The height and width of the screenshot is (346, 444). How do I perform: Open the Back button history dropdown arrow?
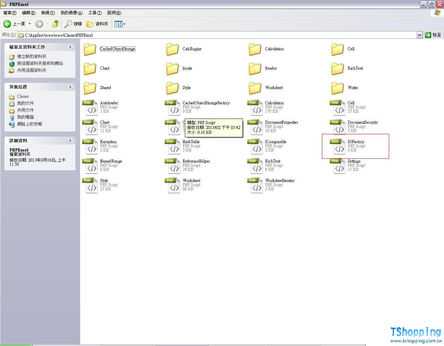click(29, 24)
